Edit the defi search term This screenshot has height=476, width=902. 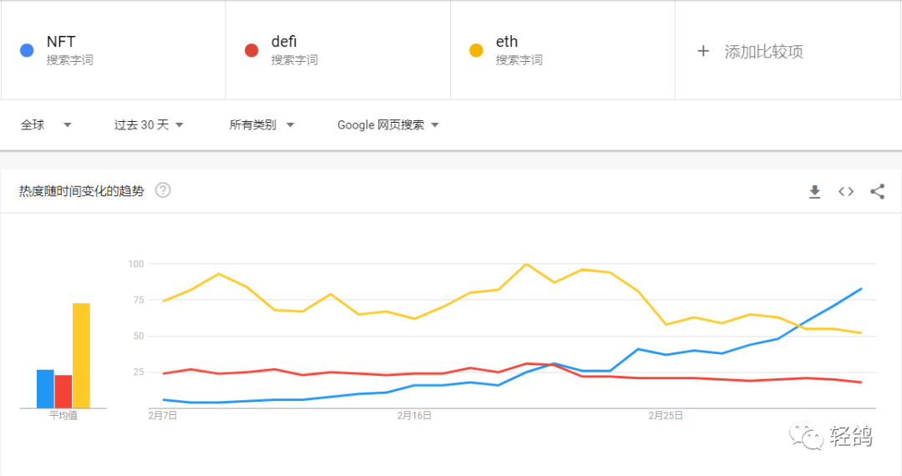tap(284, 42)
